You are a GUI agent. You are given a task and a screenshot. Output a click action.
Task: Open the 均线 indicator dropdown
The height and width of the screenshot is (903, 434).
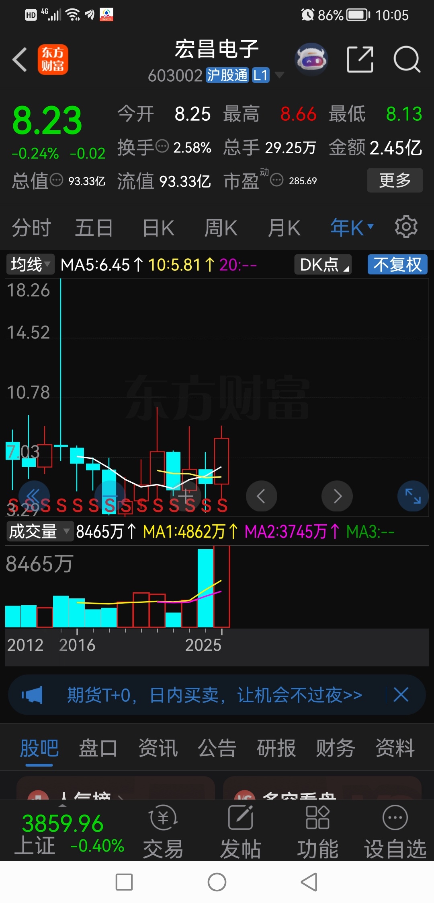30,264
